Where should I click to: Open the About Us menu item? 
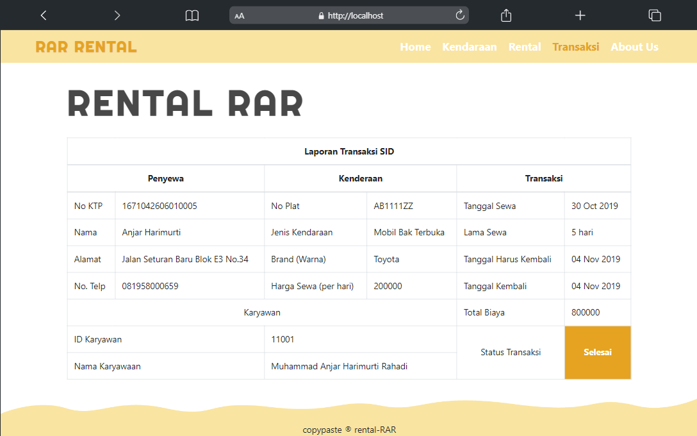coord(634,47)
